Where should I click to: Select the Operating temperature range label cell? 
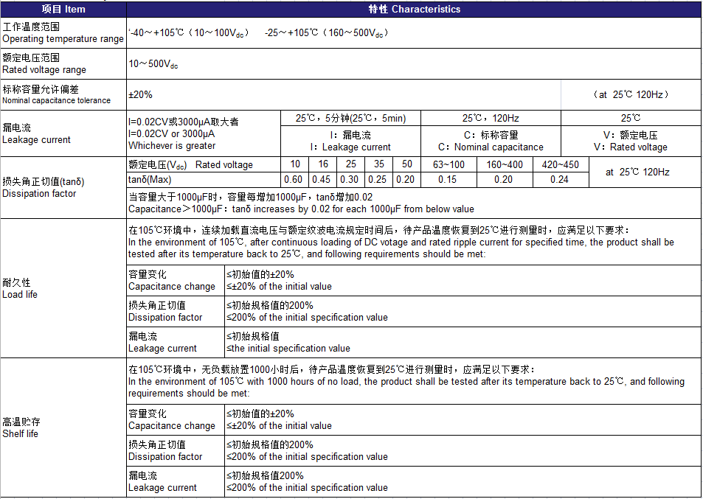[63, 33]
